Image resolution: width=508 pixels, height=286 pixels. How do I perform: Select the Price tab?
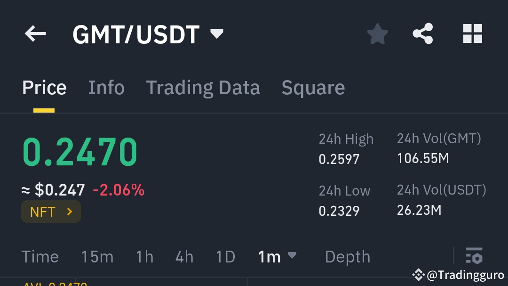[x=44, y=87]
